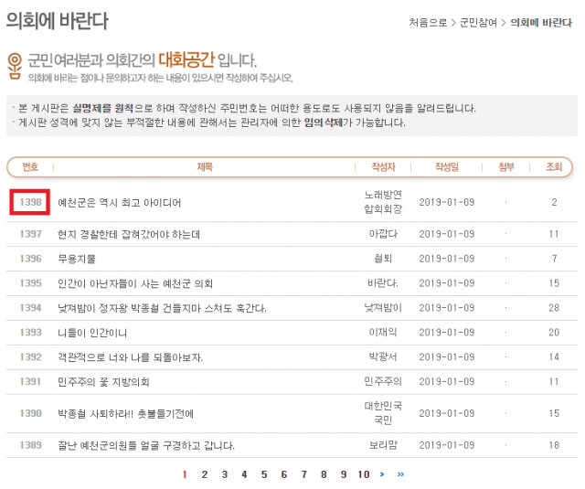Image resolution: width=585 pixels, height=489 pixels.
Task: Click the '의회에 바란다' breadcrumb item
Action: pyautogui.click(x=541, y=23)
